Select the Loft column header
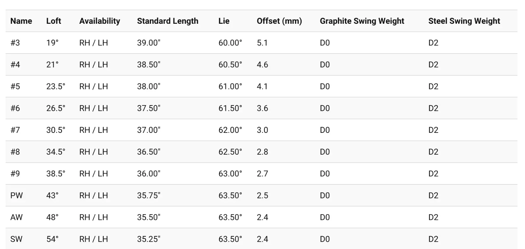This screenshot has width=525, height=249. click(x=54, y=21)
